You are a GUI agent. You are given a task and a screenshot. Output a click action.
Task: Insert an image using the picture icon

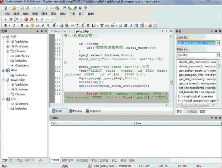(x=61, y=25)
